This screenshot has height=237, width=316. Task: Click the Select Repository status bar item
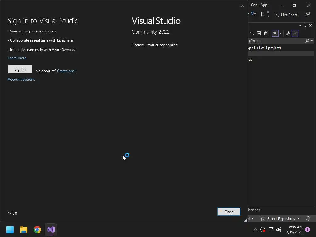point(281,219)
